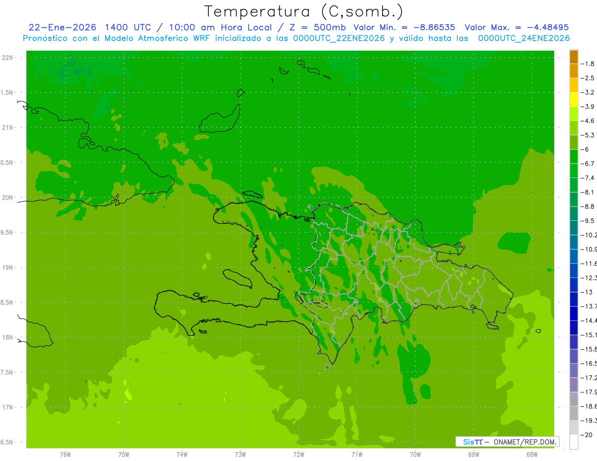Click the -20 colorbar value
Screen dimensions: 597x461
coord(587,435)
